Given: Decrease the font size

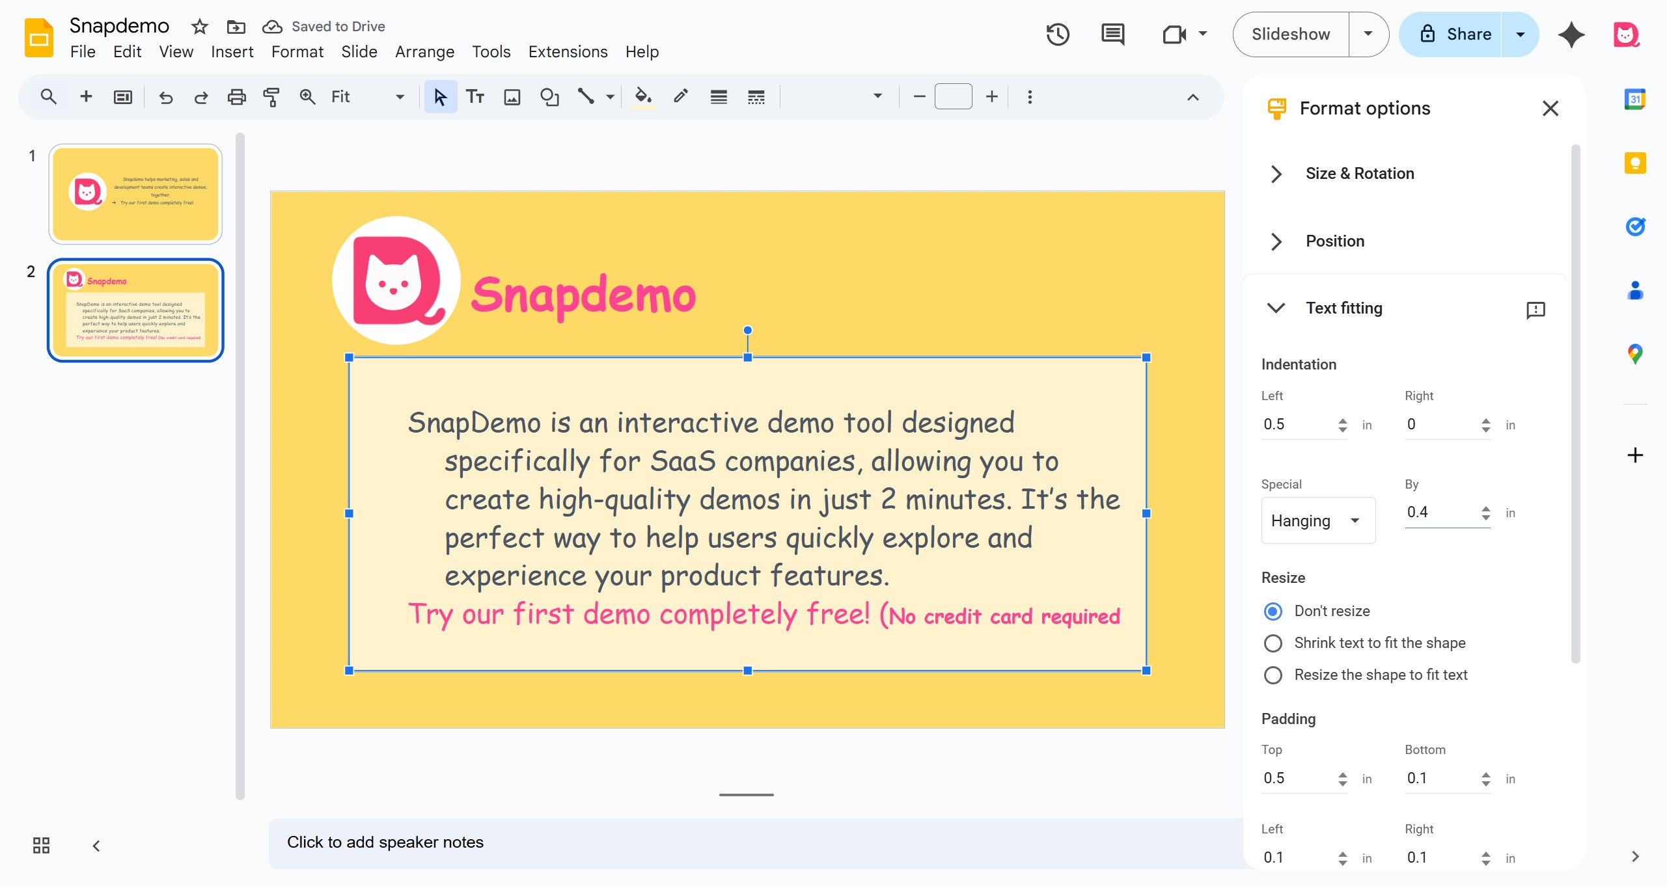Looking at the screenshot, I should pos(918,97).
